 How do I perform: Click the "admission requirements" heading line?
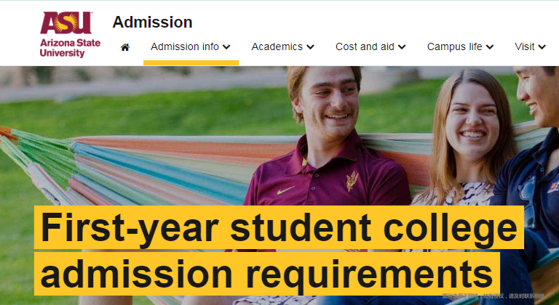tap(266, 274)
